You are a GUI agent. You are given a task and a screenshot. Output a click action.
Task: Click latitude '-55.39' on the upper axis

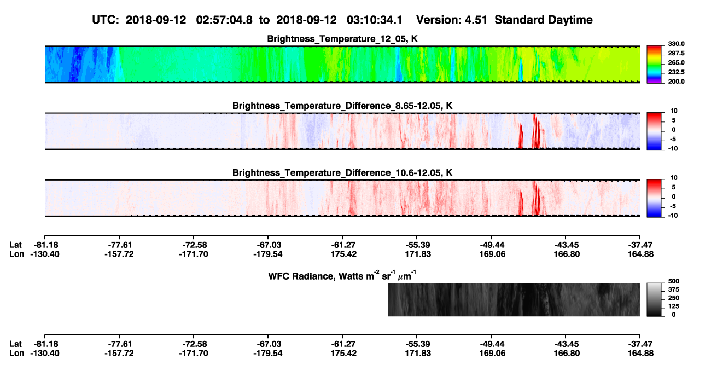click(417, 245)
